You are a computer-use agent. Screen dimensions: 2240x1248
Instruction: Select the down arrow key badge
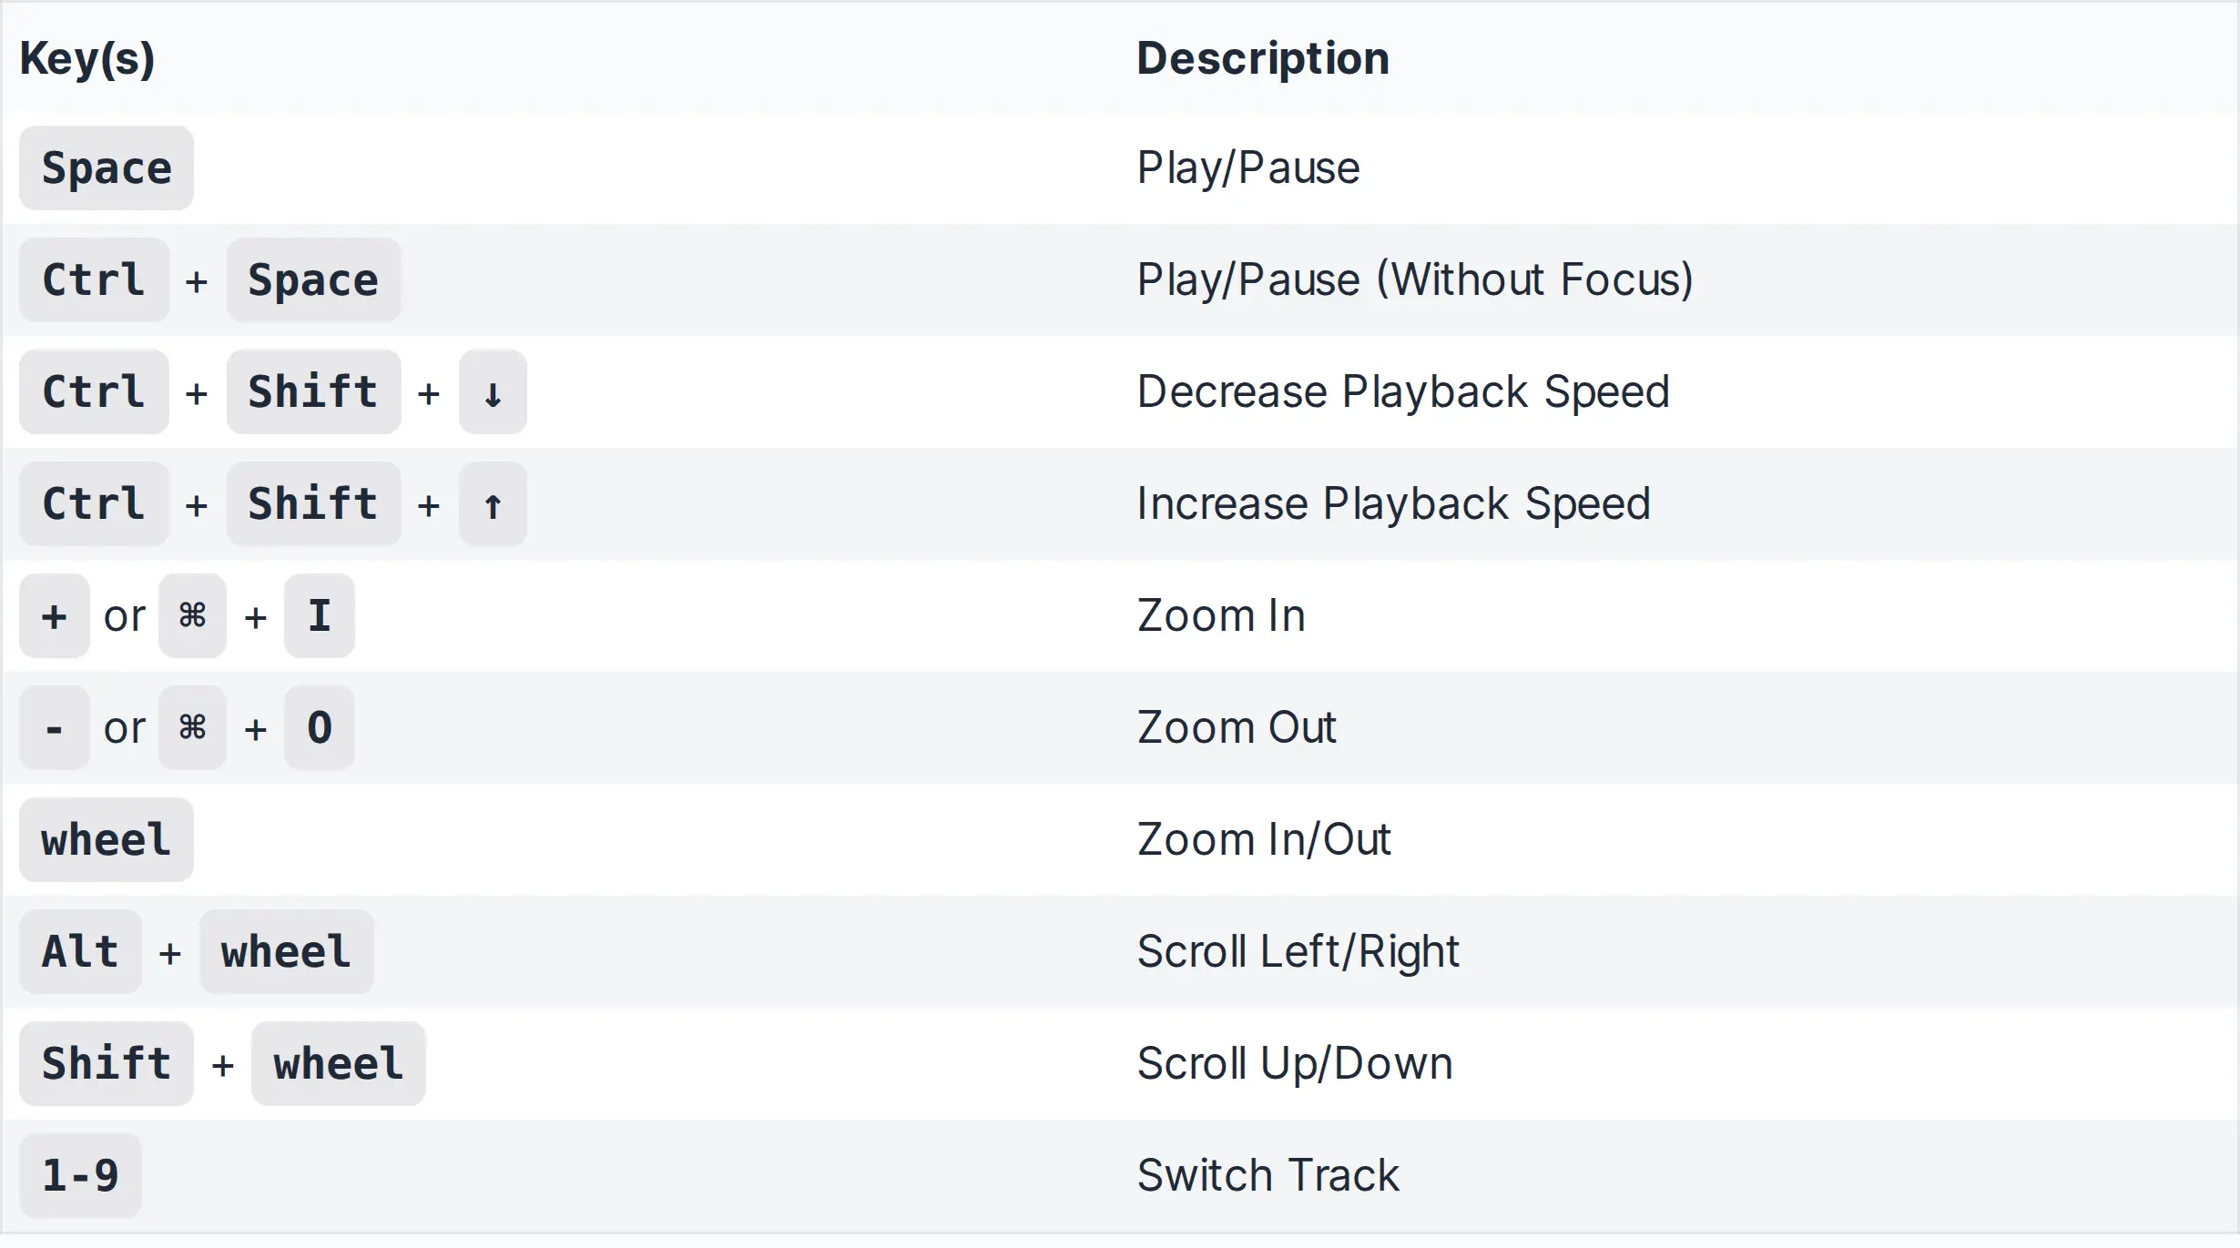point(493,392)
